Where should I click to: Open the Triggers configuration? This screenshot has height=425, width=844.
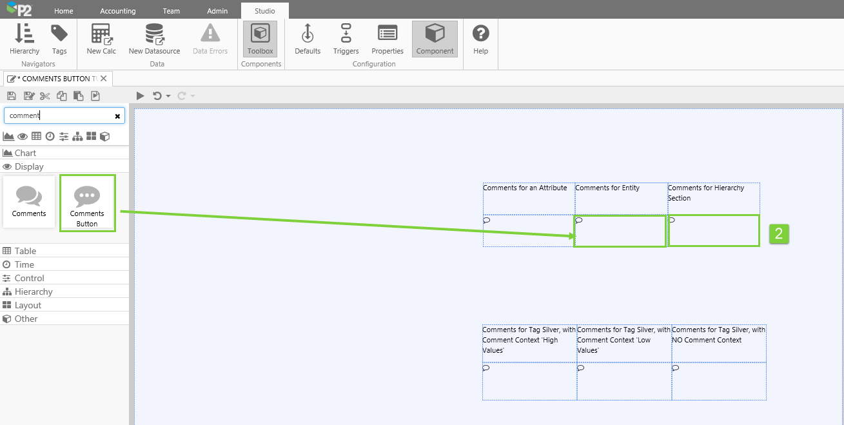click(x=346, y=39)
